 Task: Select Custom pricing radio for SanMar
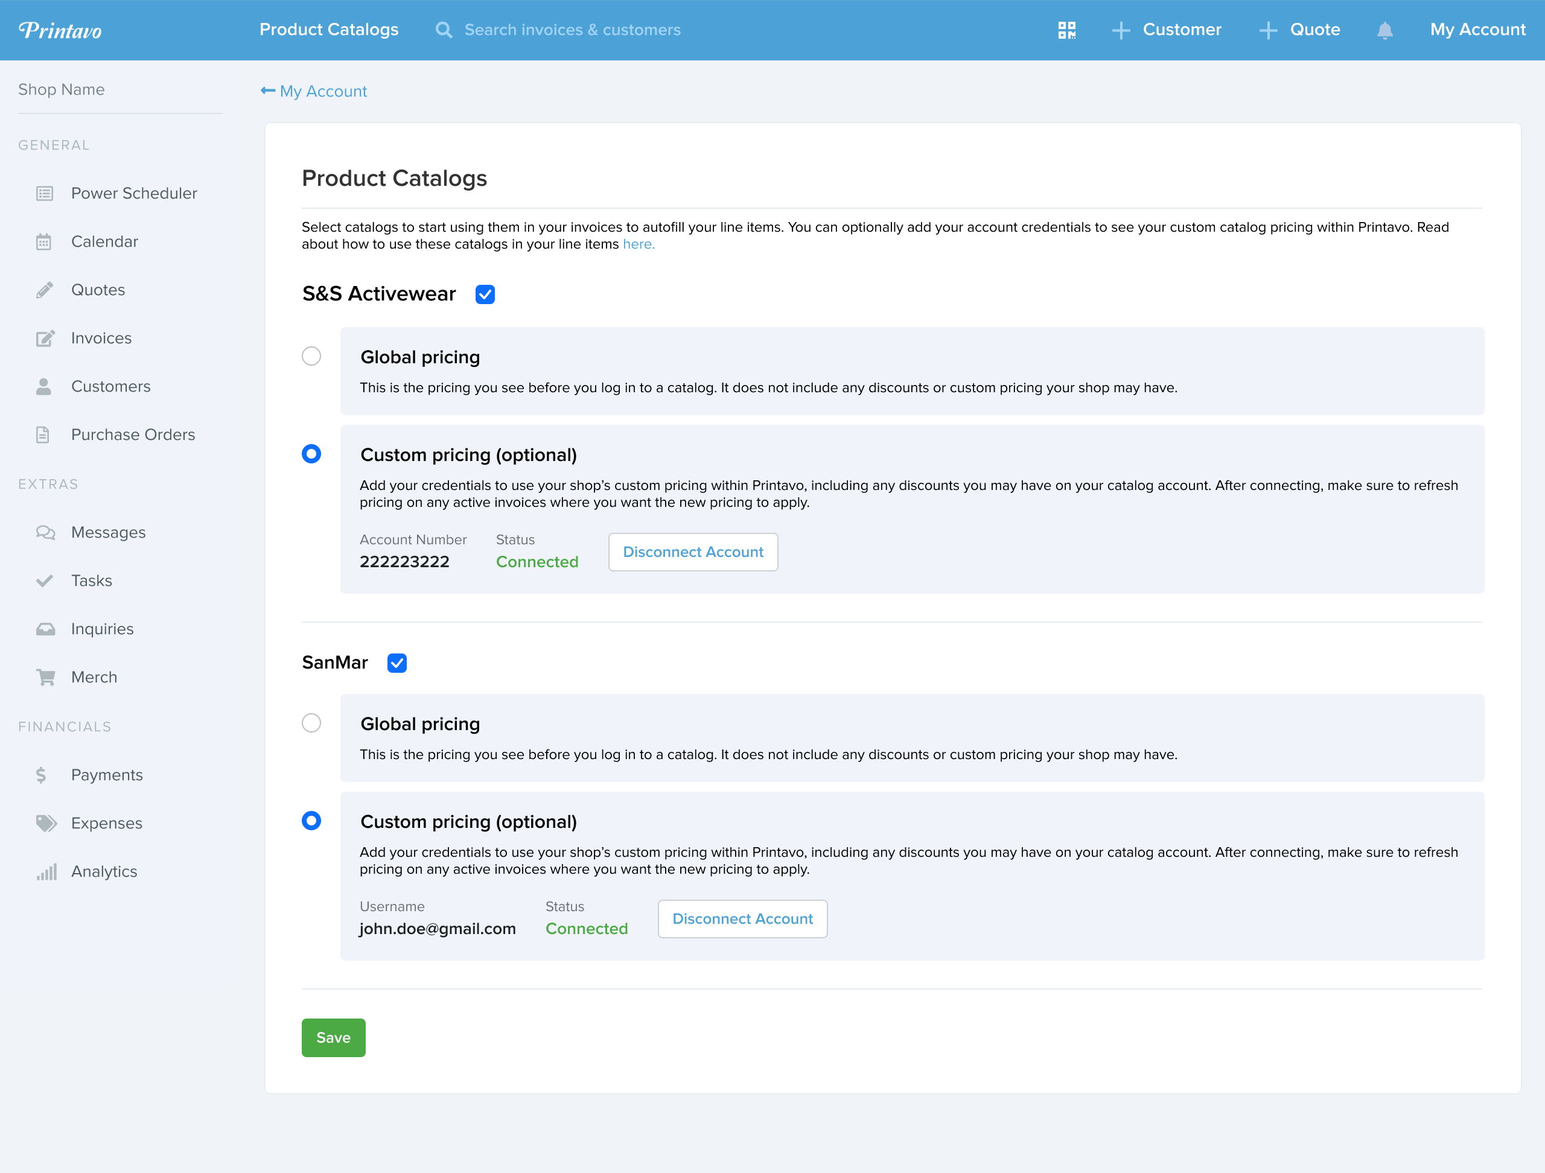point(311,821)
